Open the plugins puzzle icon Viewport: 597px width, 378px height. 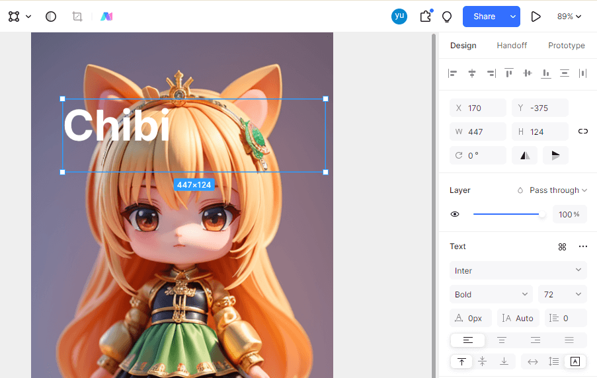coord(426,17)
